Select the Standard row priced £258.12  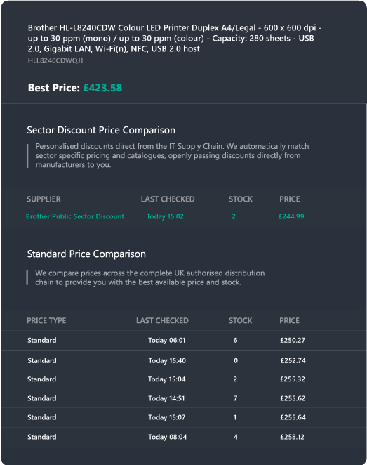point(184,437)
